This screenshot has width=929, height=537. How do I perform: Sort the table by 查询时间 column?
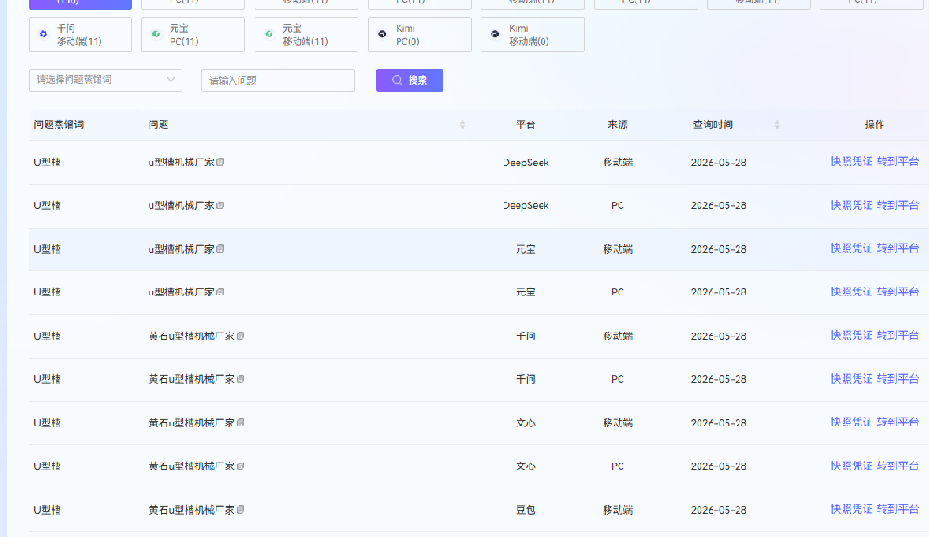click(777, 124)
